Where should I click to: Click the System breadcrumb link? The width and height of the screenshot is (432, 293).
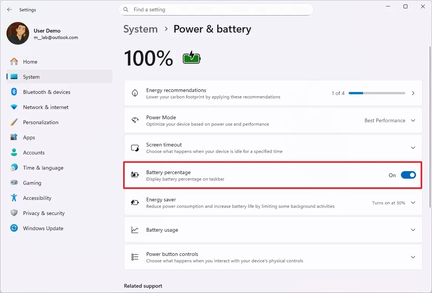[140, 29]
